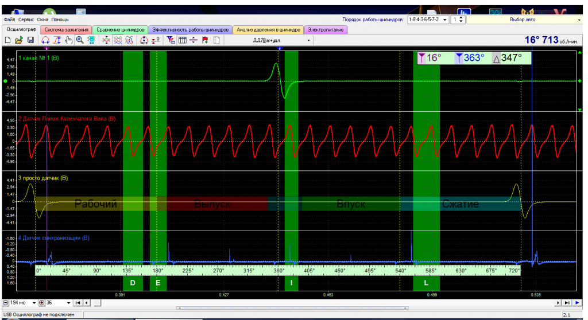The image size is (588, 320).
Task: Expand the ДД7 sensor type dropdown
Action: [308, 41]
